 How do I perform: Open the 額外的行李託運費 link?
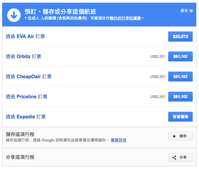[x=125, y=18]
